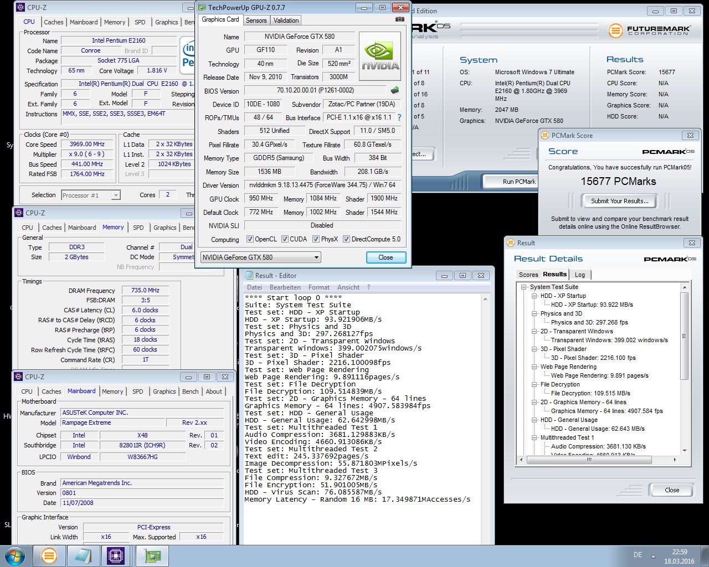Collapse the Multithreaded Test 1 node
This screenshot has width=709, height=567.
[534, 437]
